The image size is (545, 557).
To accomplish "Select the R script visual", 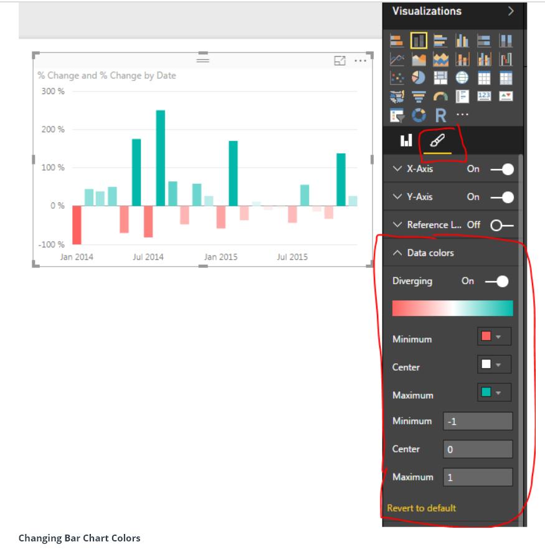I will point(440,115).
